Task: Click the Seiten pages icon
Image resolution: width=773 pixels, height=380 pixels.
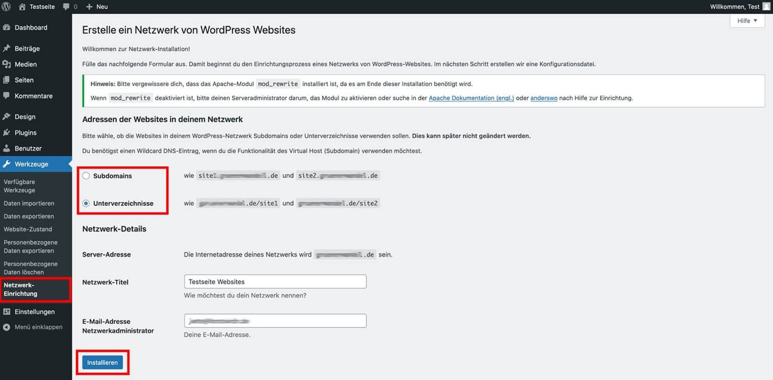Action: 7,80
